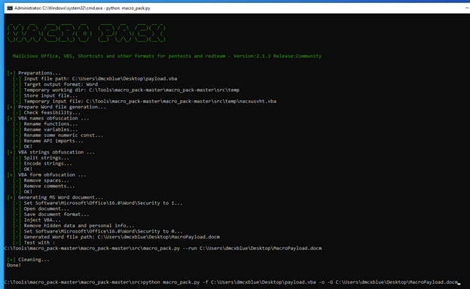
Task: Click the 'Generating MS Word document...' line
Action: coord(55,197)
